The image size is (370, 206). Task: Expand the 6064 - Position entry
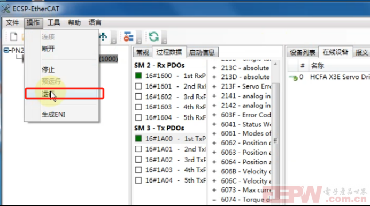click(x=214, y=162)
